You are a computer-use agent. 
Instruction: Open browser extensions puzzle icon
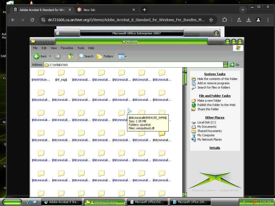(x=225, y=20)
